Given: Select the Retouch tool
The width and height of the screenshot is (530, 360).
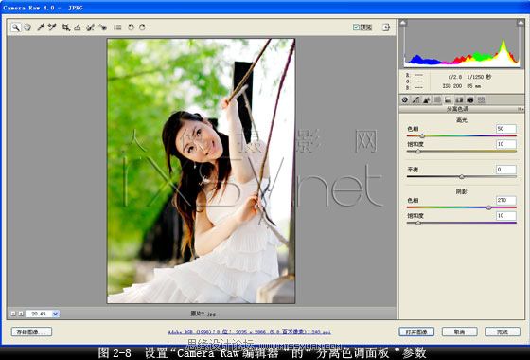Looking at the screenshot, I should click(x=90, y=27).
